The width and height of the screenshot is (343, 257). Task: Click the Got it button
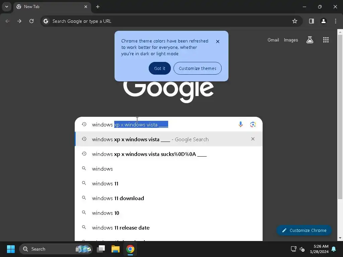160,68
